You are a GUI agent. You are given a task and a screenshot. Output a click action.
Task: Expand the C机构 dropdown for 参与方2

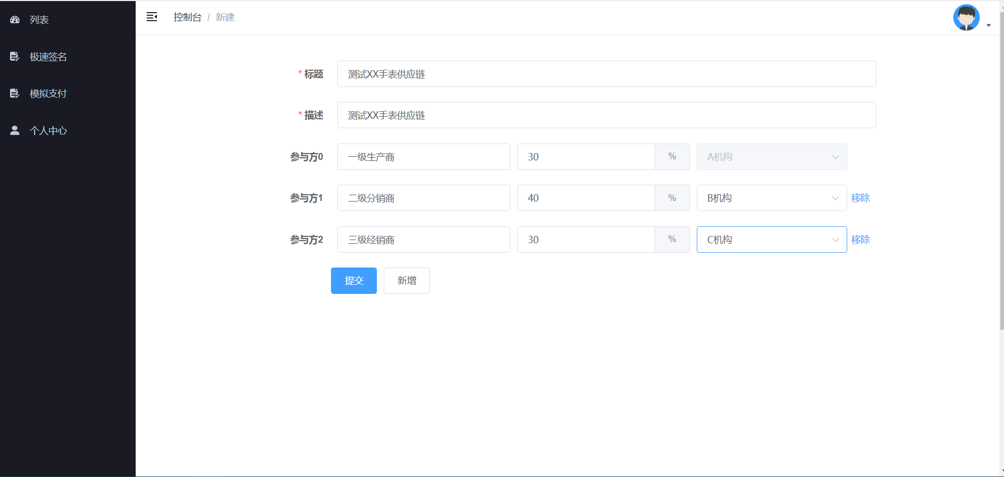(x=772, y=240)
